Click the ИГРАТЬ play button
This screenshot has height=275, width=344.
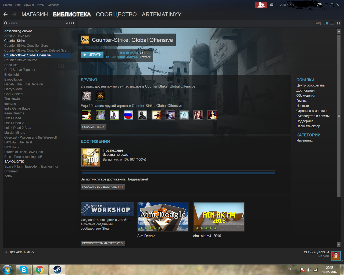92,55
